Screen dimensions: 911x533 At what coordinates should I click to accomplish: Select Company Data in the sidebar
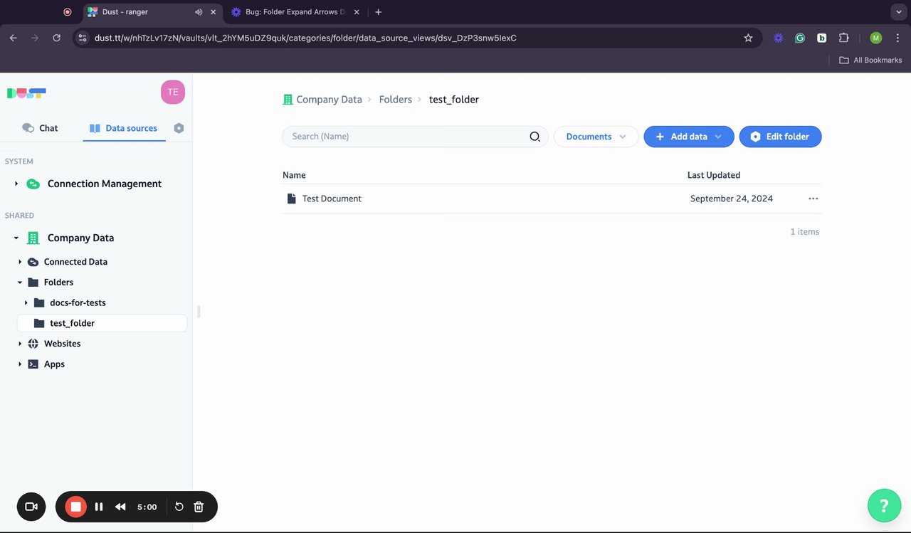80,238
